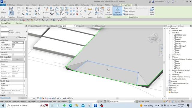Screen dimensions: 192x108
Task: Toggle the Room Bounding checkbox
Action: pyautogui.click(x=13, y=47)
